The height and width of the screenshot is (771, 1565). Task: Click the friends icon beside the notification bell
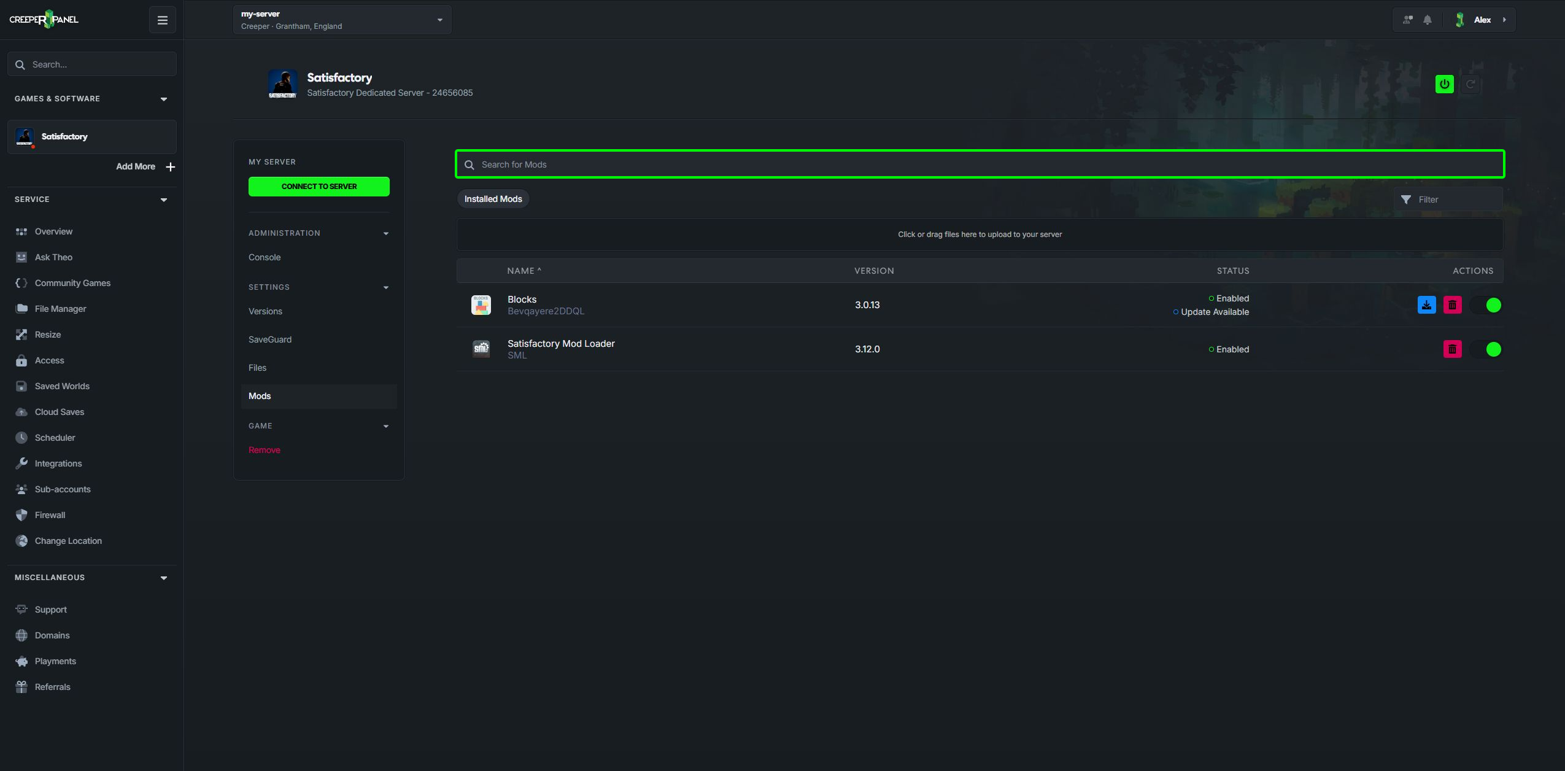tap(1408, 20)
